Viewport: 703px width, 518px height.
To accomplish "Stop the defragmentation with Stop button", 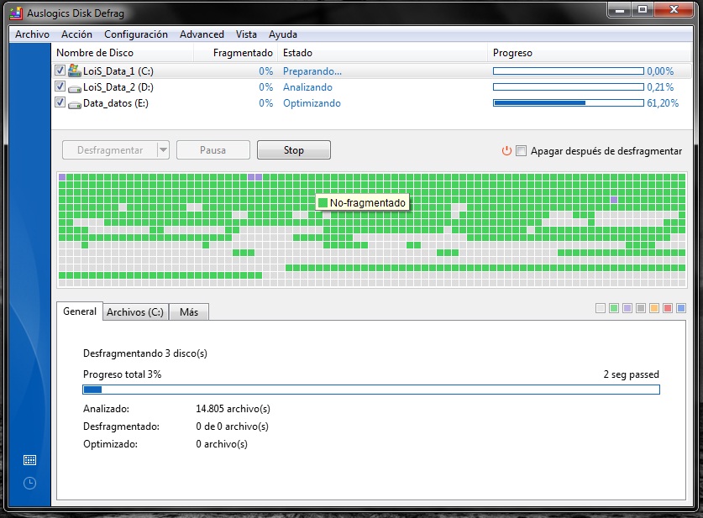I will 294,150.
